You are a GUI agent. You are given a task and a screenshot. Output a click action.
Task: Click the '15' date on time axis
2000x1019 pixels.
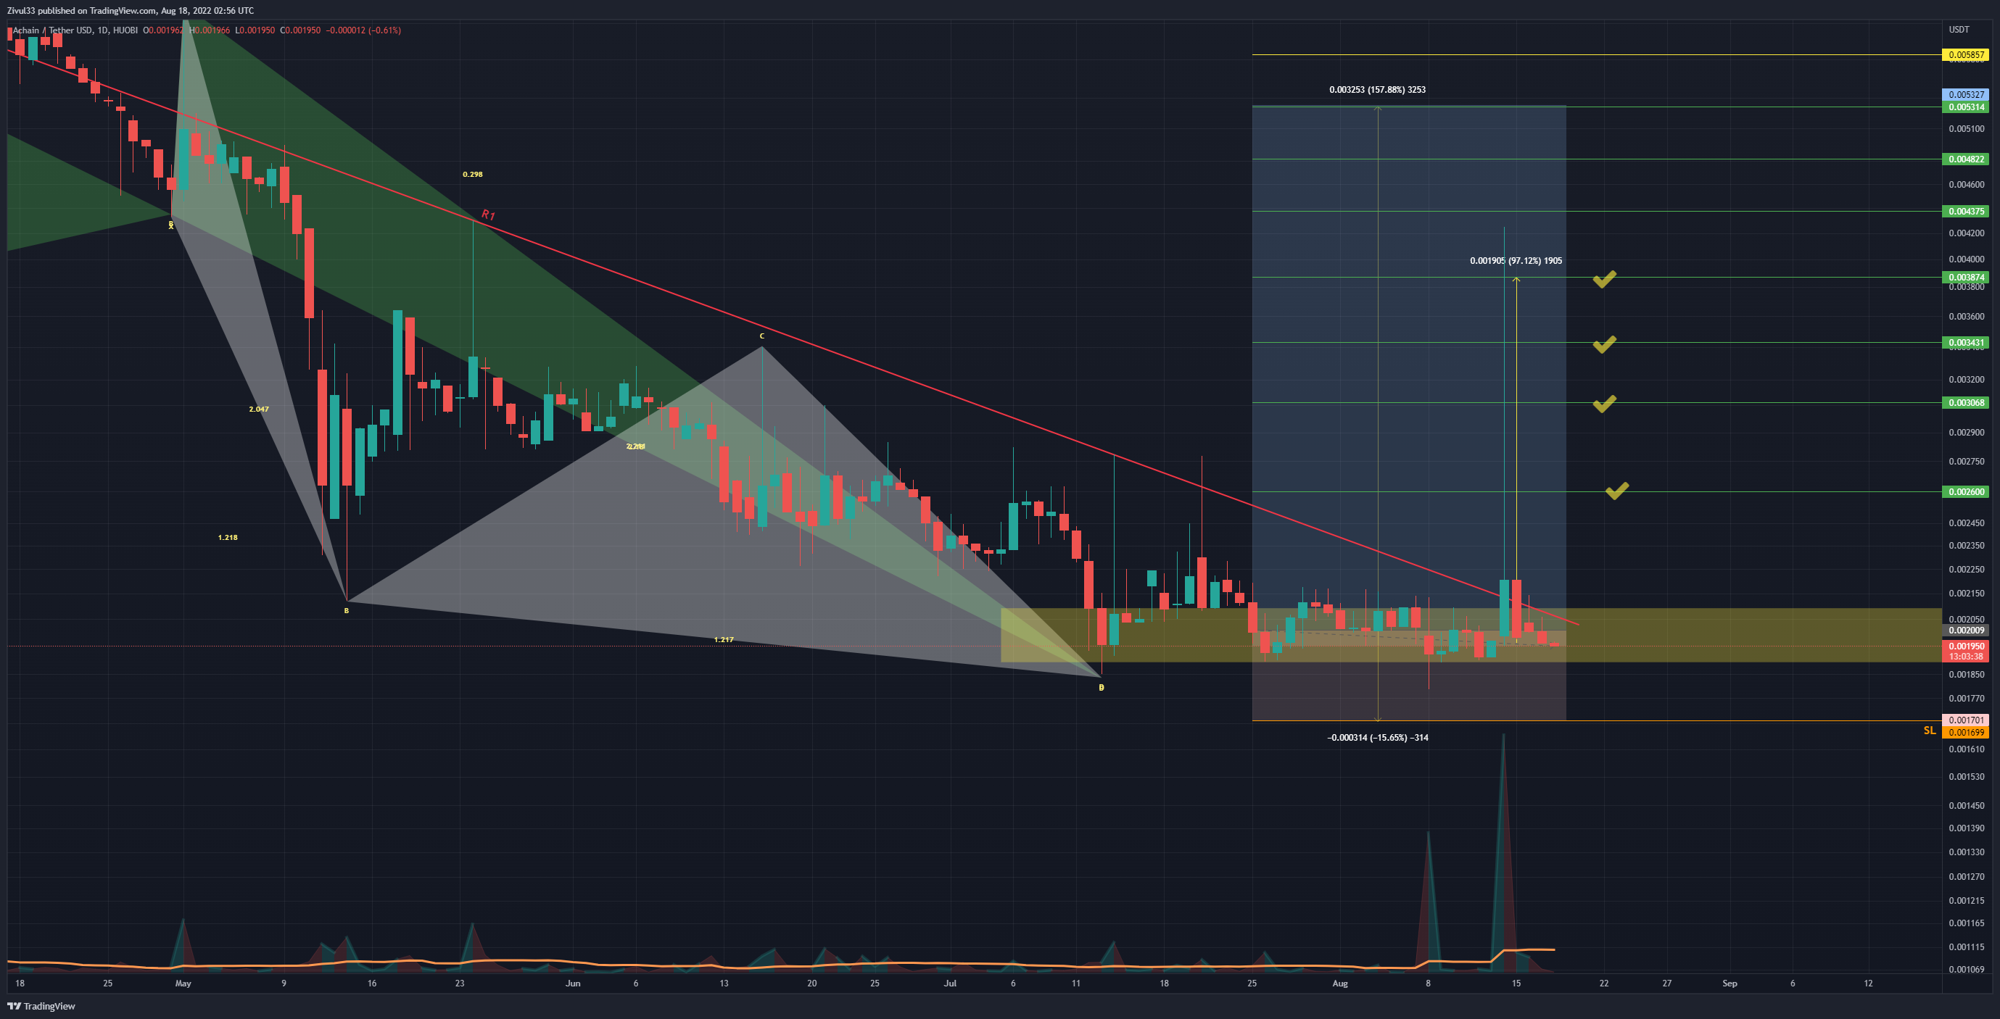click(x=1516, y=983)
